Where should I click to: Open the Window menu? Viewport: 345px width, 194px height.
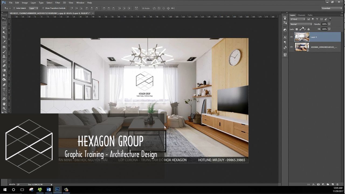click(80, 3)
